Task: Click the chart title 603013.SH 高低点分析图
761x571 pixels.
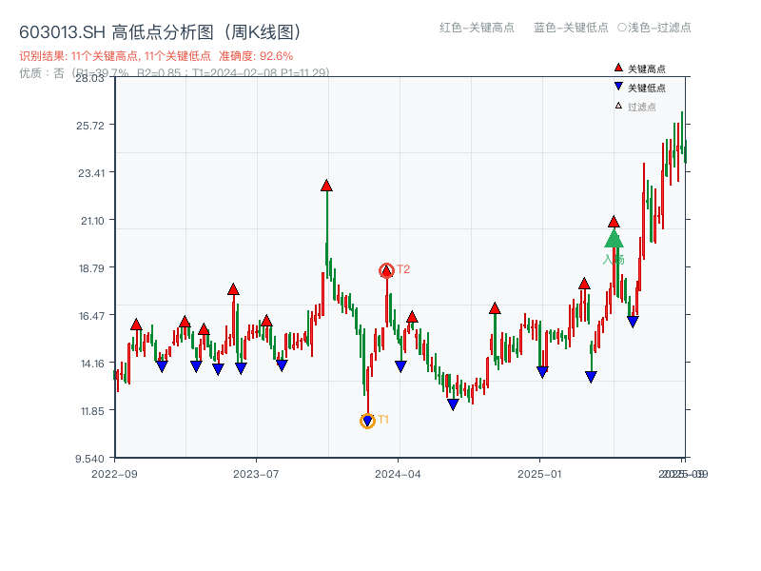Action: pyautogui.click(x=160, y=30)
